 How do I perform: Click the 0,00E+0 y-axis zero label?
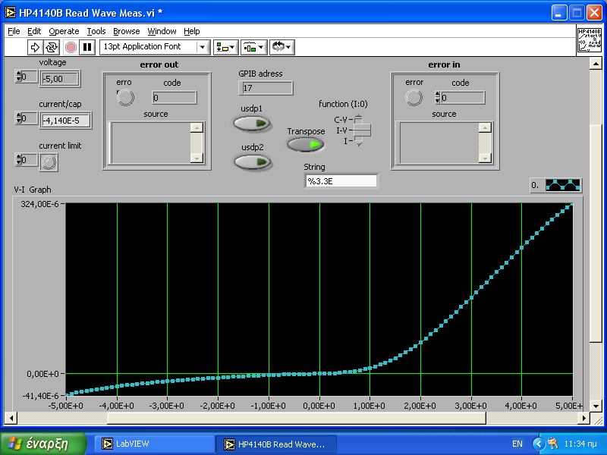tap(42, 374)
